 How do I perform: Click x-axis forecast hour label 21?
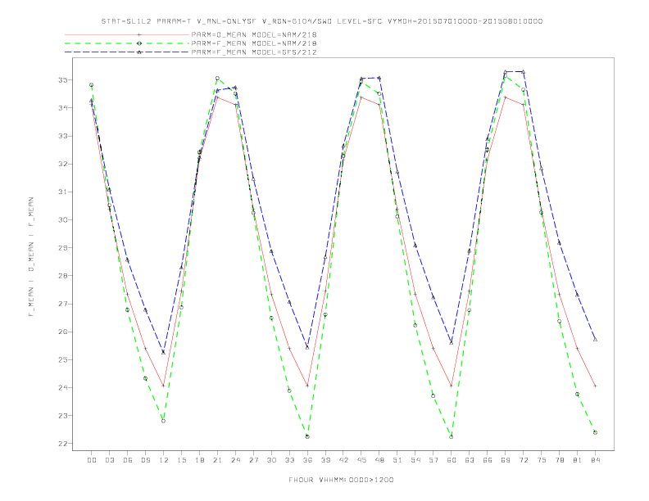coord(217,460)
